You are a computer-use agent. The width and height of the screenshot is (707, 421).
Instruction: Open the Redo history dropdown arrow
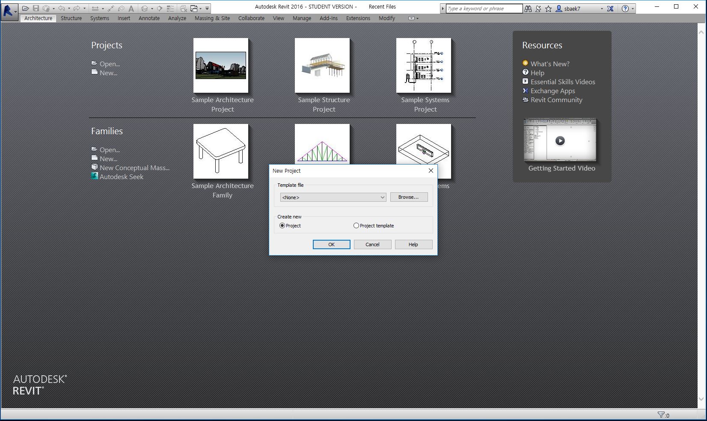point(84,9)
